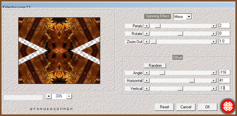Click the Petals slider left arrow
The height and width of the screenshot is (116, 237).
147,26
